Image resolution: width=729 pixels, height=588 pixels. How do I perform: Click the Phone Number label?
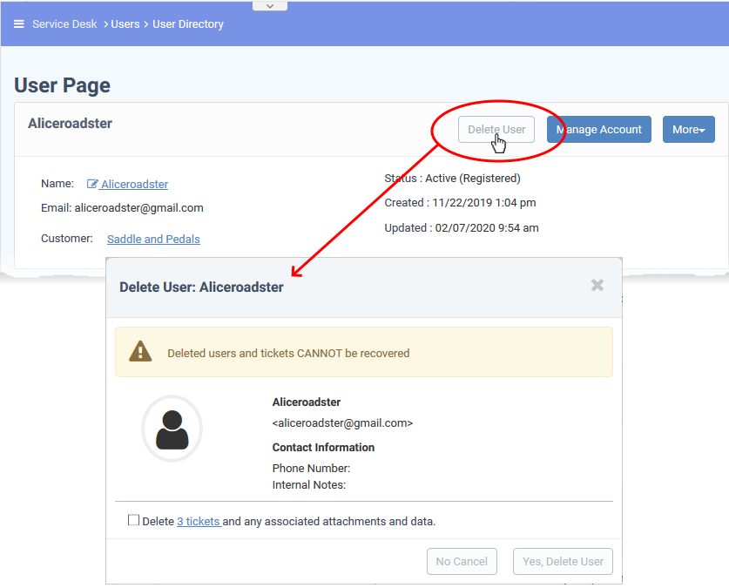pyautogui.click(x=311, y=468)
